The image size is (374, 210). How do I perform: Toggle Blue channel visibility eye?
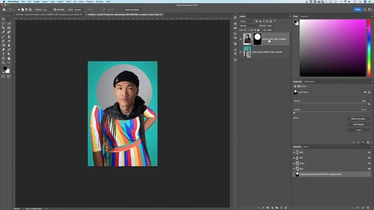click(x=294, y=169)
